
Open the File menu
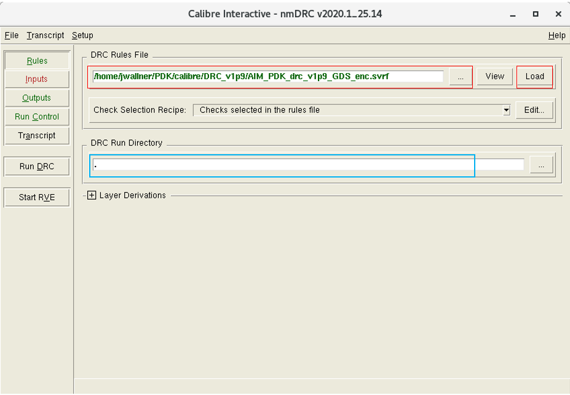pyautogui.click(x=11, y=35)
